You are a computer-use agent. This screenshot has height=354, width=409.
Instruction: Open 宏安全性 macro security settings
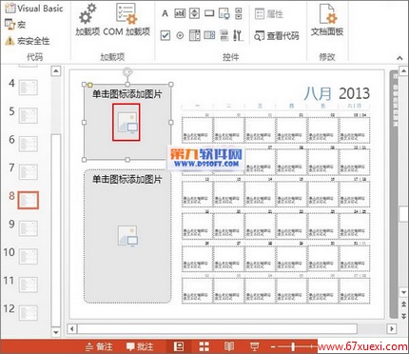(28, 41)
